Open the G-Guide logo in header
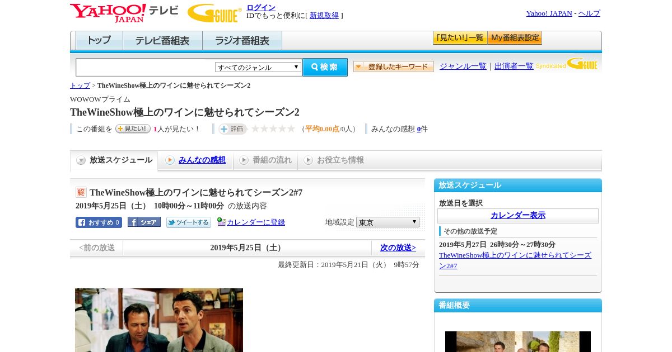The image size is (672, 352). coord(214,13)
